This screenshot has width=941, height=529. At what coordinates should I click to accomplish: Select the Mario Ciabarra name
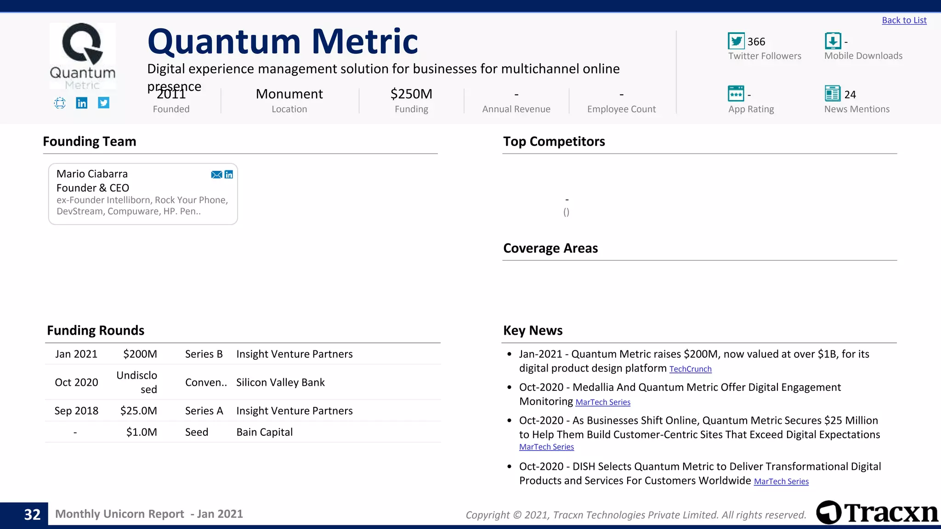(x=92, y=174)
